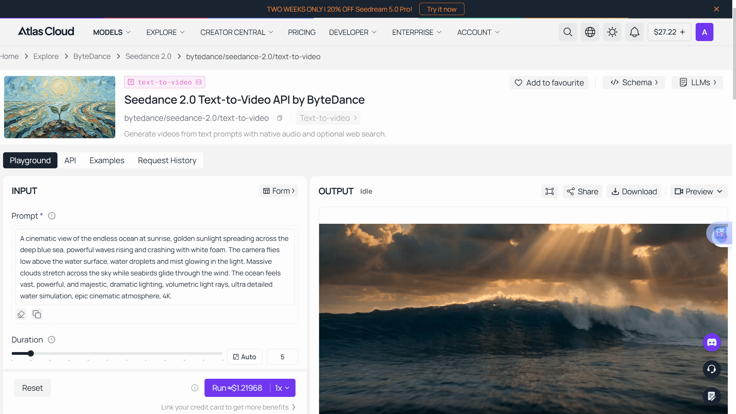Viewport: 736px width, 414px height.
Task: Reset the input form
Action: [x=32, y=388]
